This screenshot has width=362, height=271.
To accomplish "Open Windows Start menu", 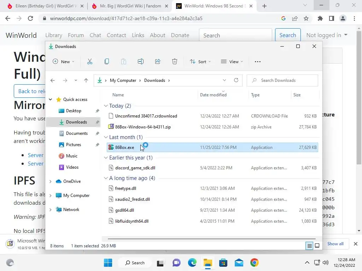I will 108,263.
